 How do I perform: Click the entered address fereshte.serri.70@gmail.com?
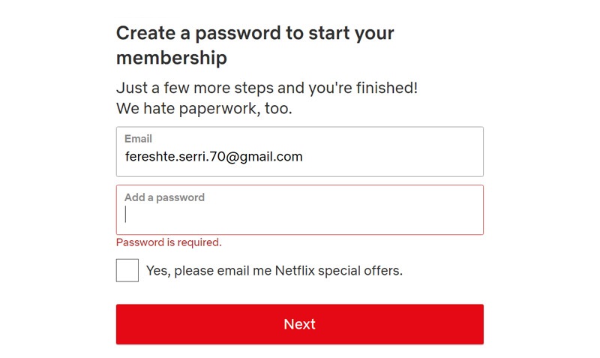[x=213, y=157]
